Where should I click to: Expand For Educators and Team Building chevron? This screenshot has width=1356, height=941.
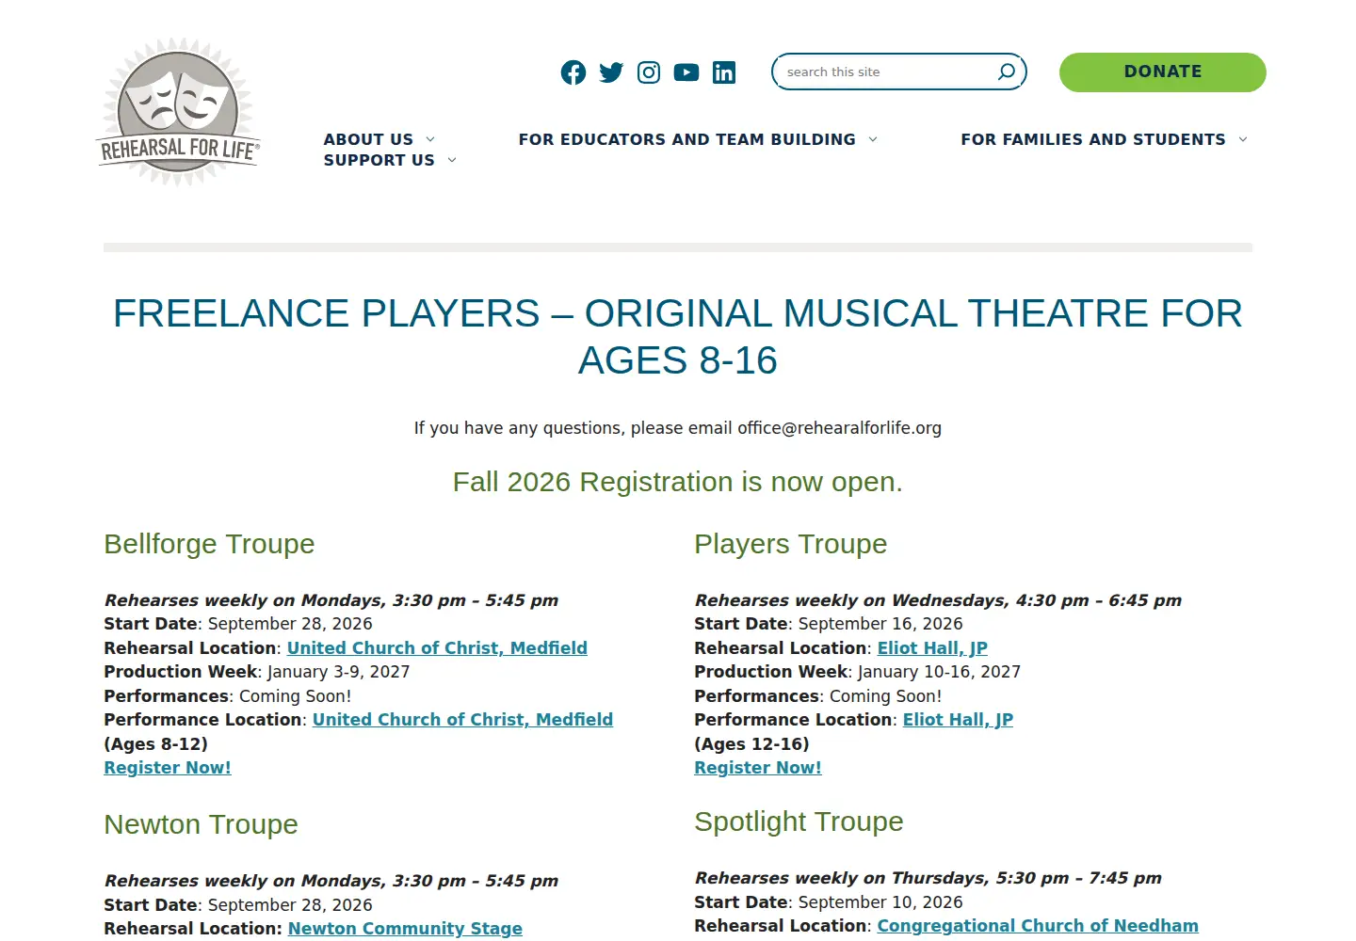873,139
